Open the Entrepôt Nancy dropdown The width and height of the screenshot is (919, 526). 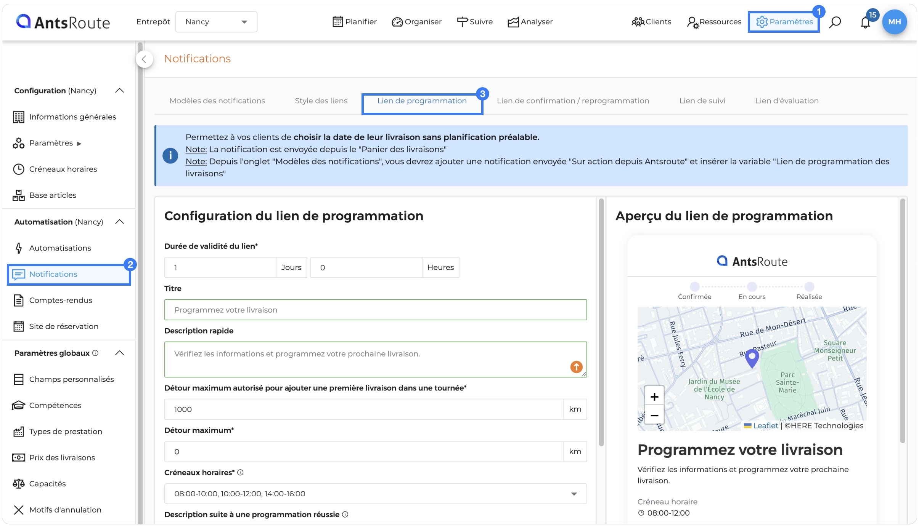click(x=216, y=22)
